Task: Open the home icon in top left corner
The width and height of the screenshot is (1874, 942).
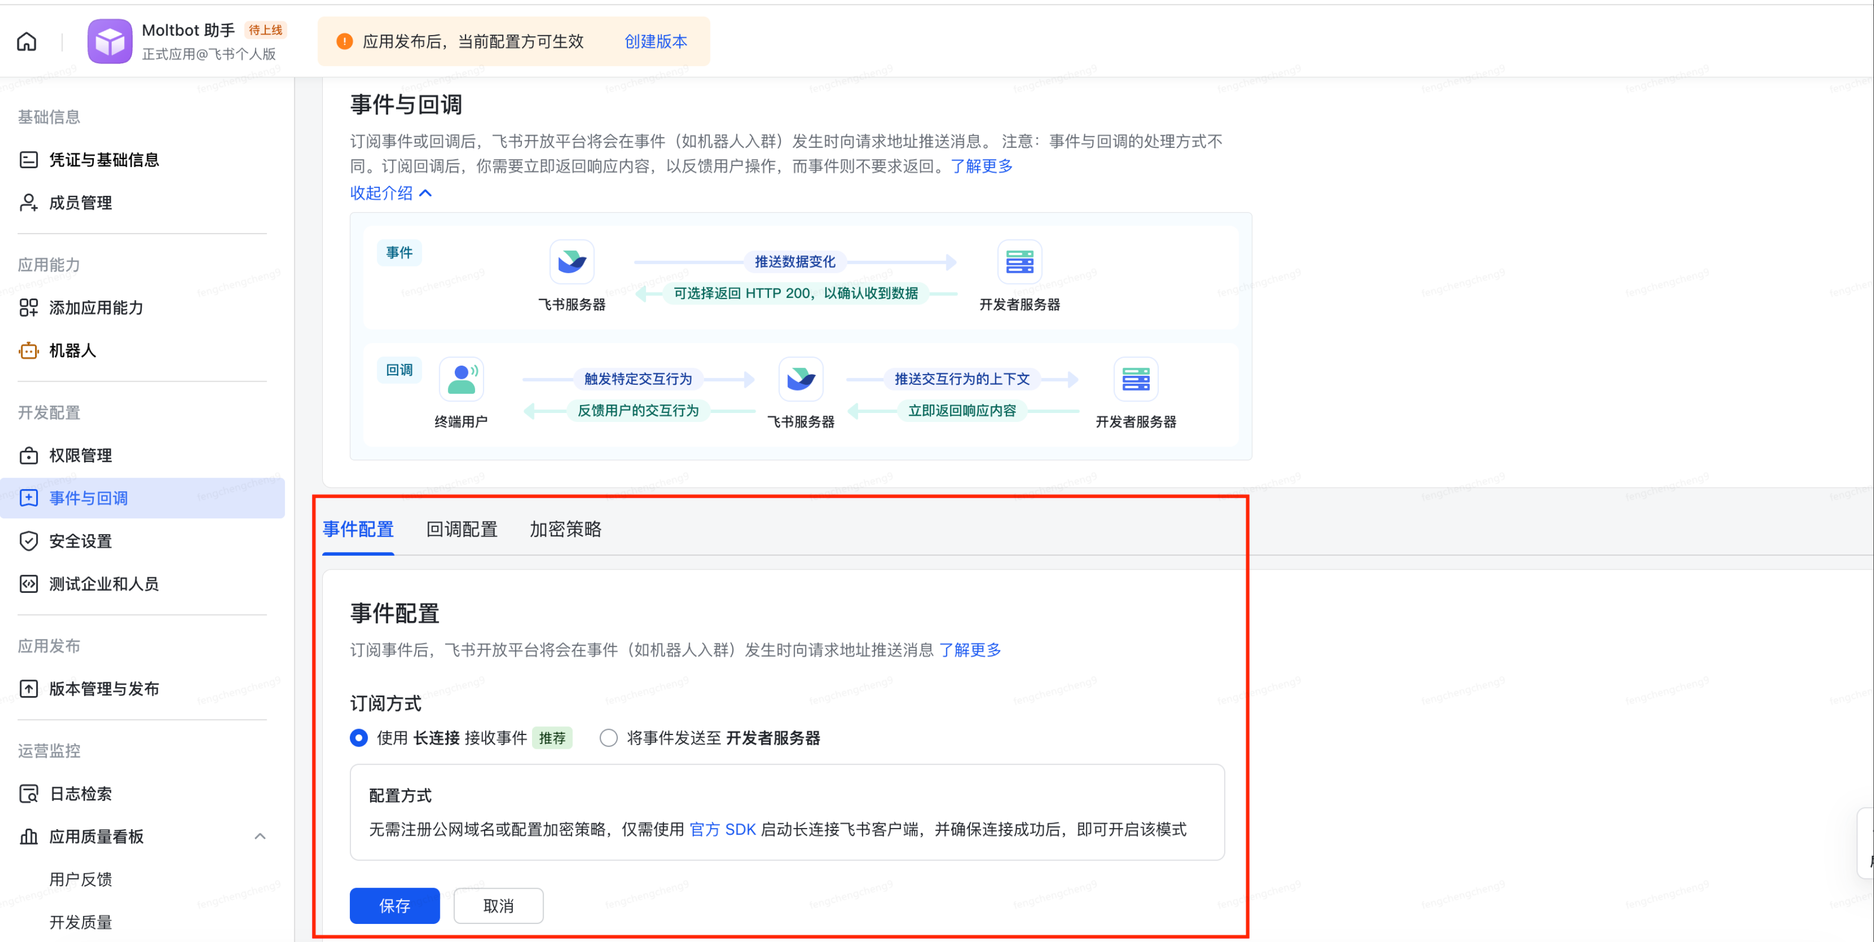Action: (x=26, y=42)
